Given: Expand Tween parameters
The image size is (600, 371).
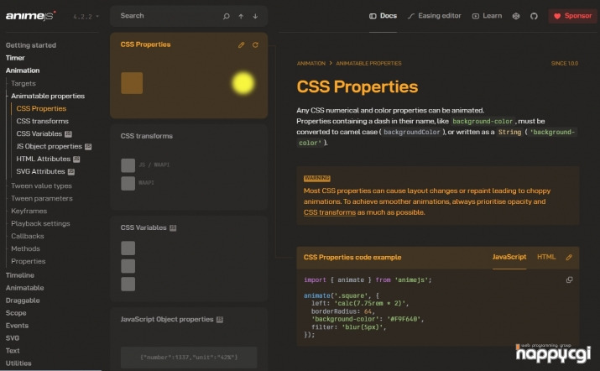Looking at the screenshot, I should [42, 198].
